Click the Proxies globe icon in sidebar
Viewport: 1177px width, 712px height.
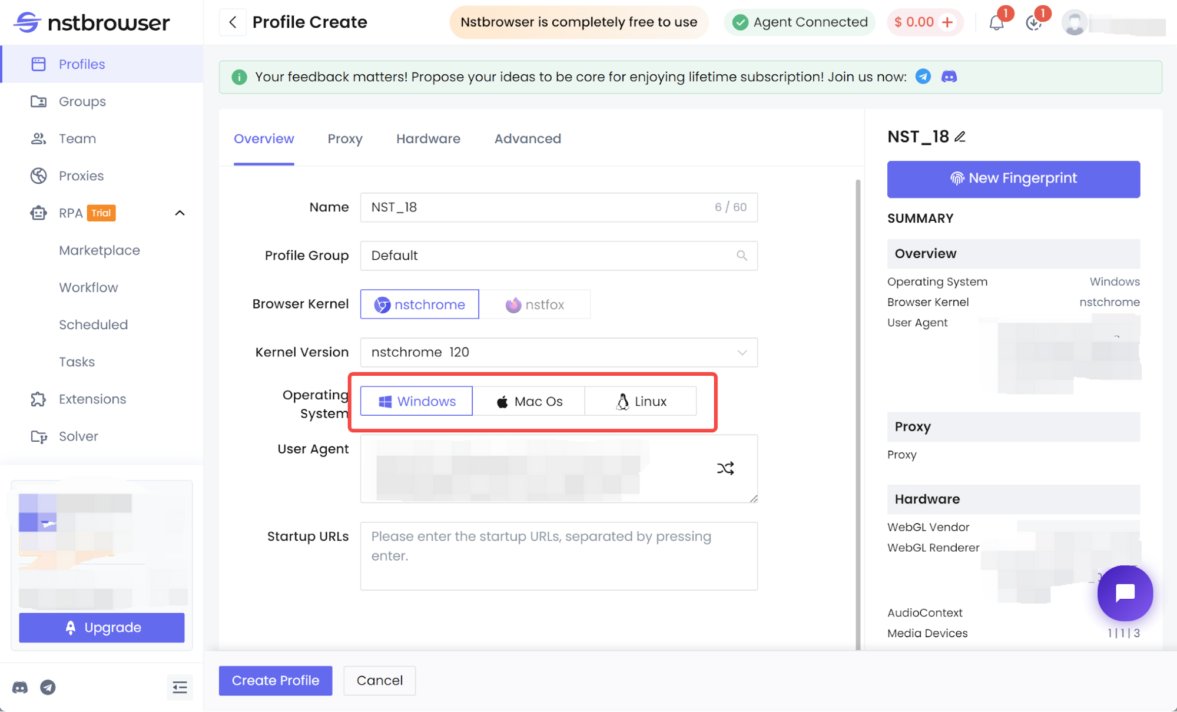pyautogui.click(x=38, y=175)
